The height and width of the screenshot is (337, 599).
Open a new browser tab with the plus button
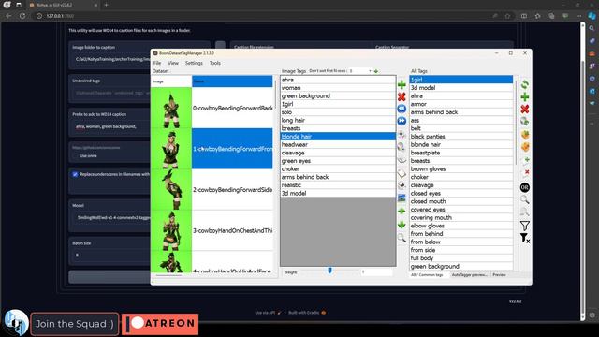pos(106,5)
